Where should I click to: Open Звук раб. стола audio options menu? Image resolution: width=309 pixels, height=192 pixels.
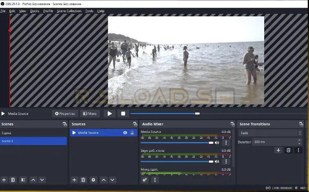pos(226,162)
